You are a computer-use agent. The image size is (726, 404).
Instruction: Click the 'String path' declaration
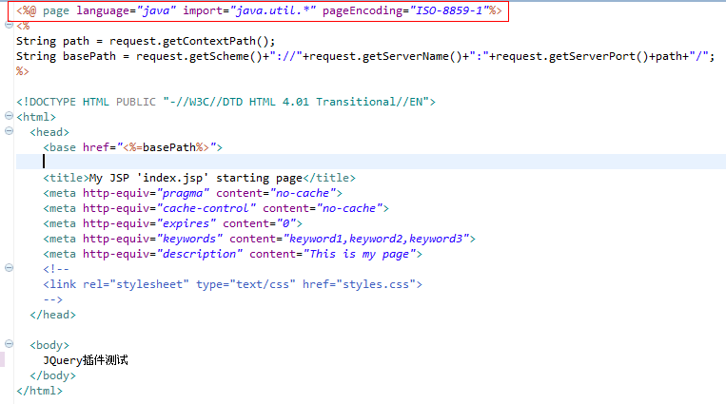point(52,41)
